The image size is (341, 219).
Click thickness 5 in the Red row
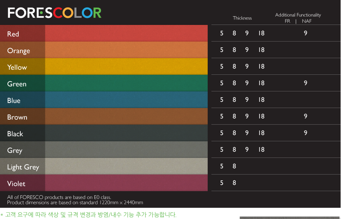[x=222, y=33]
